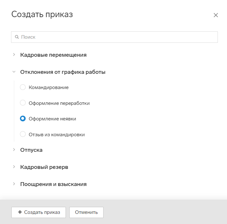227x224 pixels.
Task: Click the magnifier icon in search field
Action: (x=17, y=37)
